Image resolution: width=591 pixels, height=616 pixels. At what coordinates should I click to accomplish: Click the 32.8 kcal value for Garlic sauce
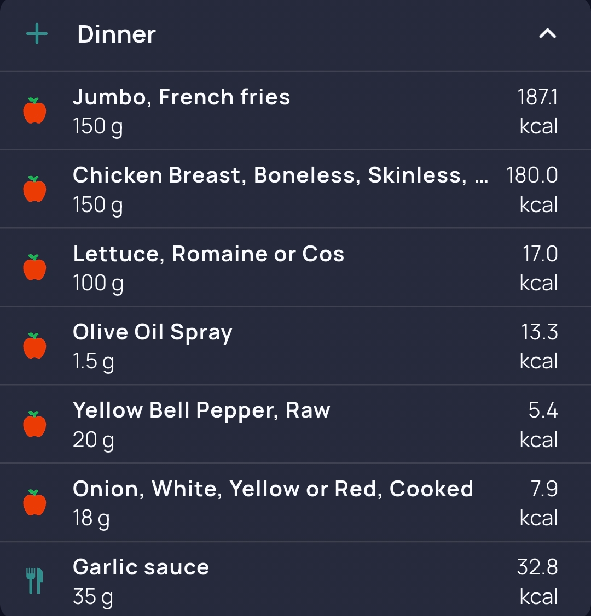(x=537, y=582)
